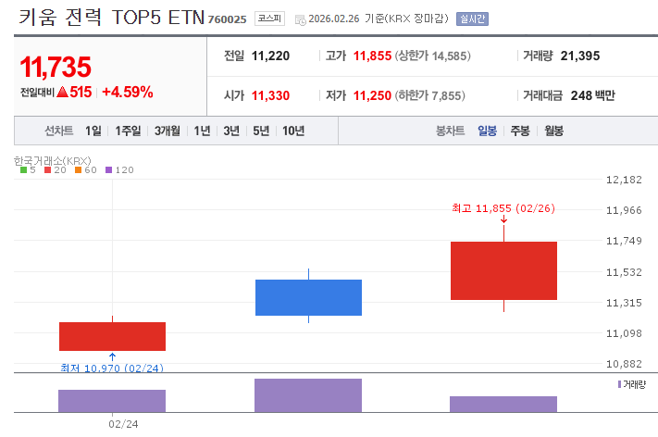Screen dimensions: 658x437
Task: Click the stock code 760025
Action: tap(227, 19)
